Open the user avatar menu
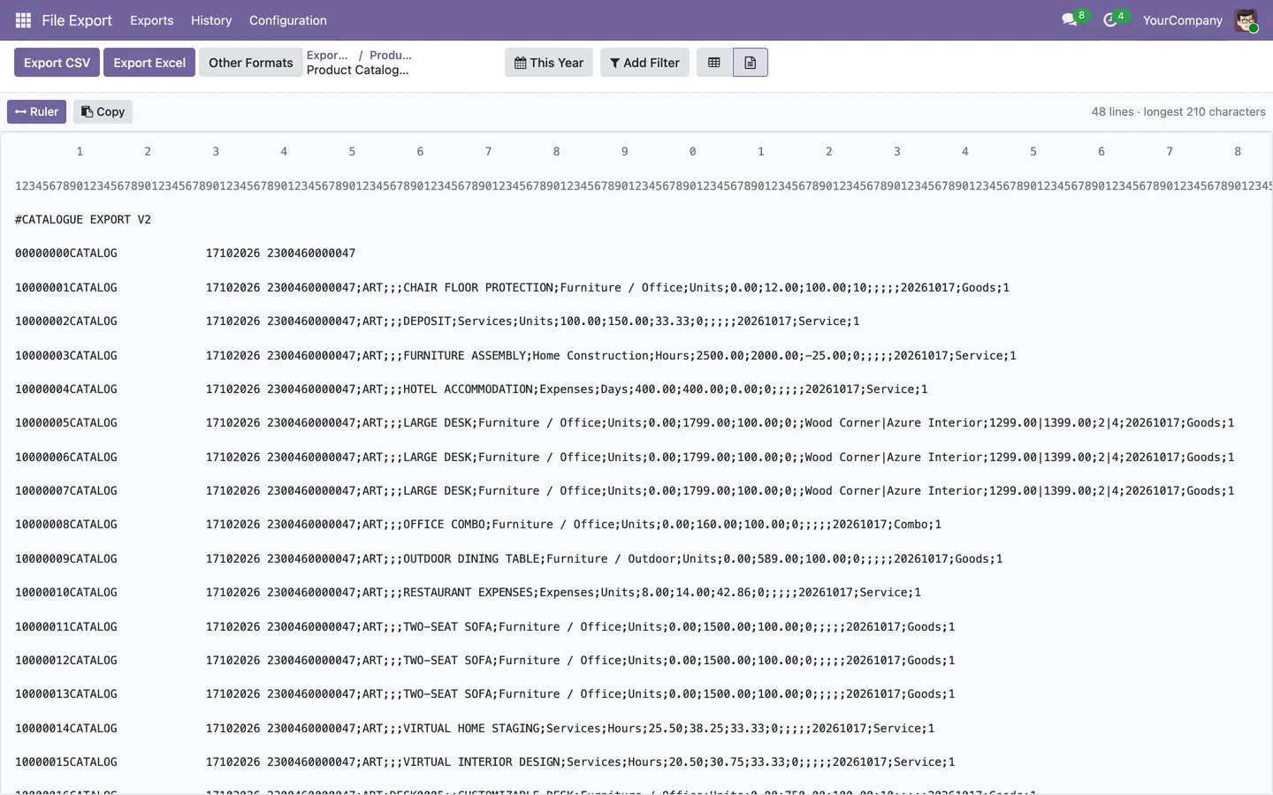The width and height of the screenshot is (1273, 795). pyautogui.click(x=1246, y=20)
